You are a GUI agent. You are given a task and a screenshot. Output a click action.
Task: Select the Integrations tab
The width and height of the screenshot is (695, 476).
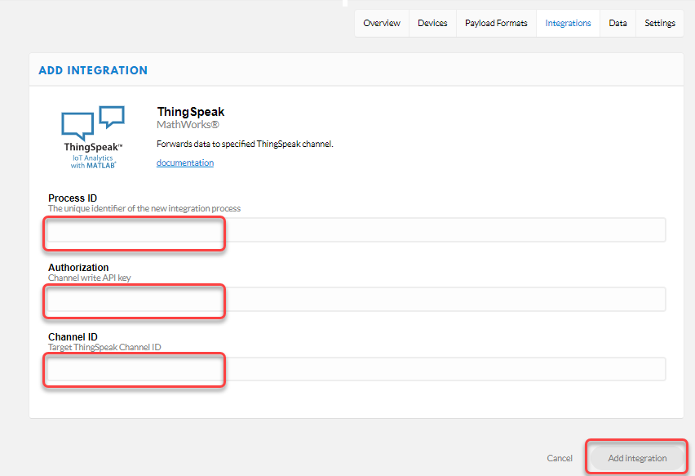[x=568, y=23]
